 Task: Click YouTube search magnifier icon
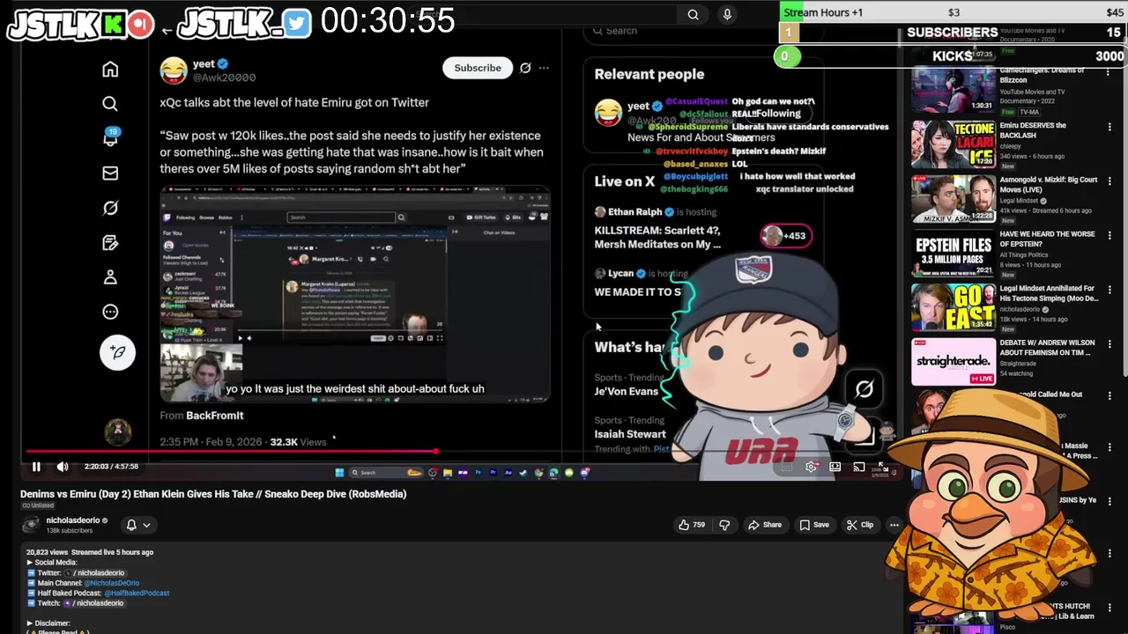pyautogui.click(x=693, y=14)
